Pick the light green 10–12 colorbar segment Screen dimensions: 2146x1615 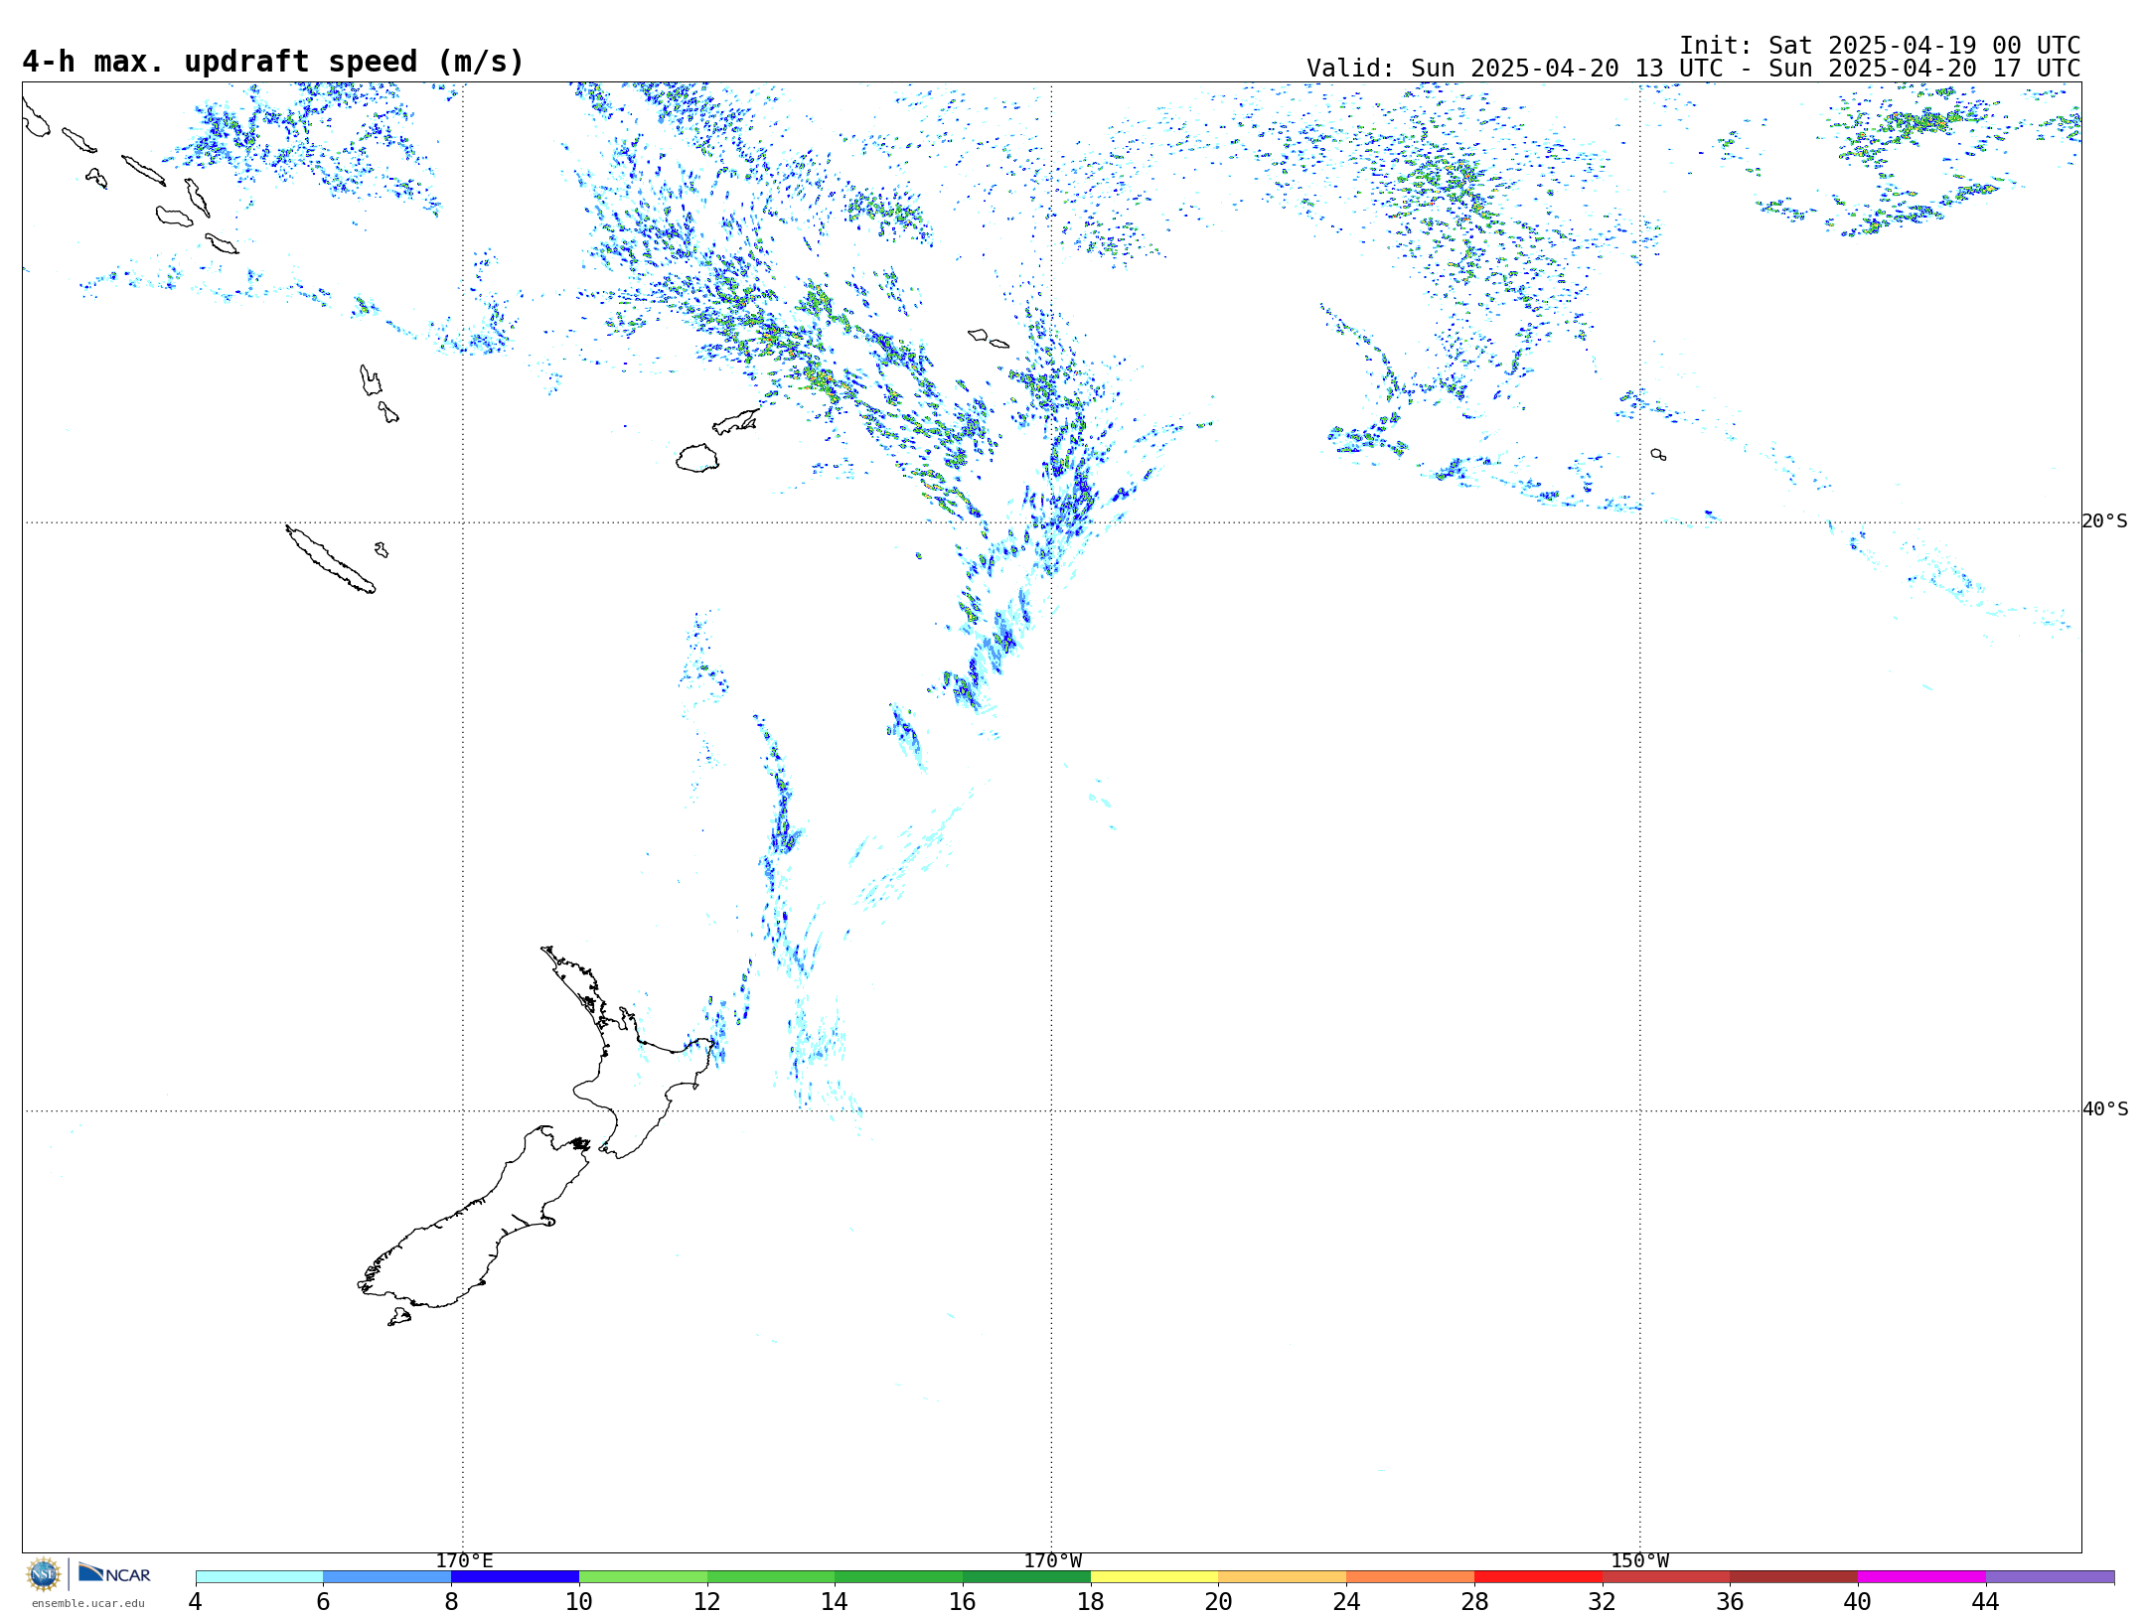[643, 1577]
